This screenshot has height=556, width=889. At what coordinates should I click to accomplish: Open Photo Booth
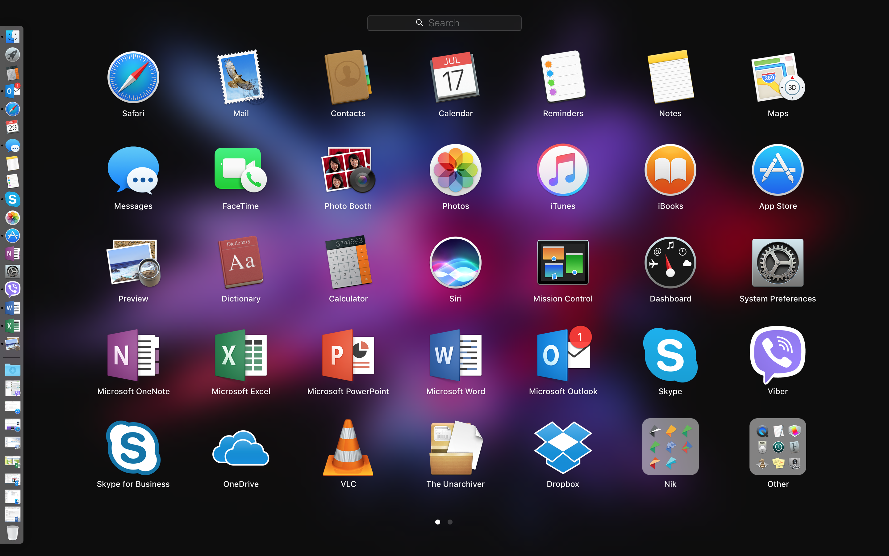[x=348, y=170]
